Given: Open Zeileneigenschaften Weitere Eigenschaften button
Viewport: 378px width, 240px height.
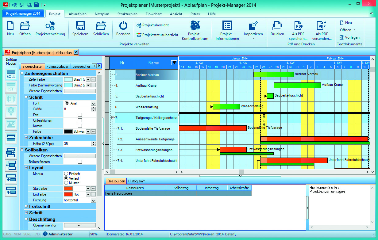Looking at the screenshot, I should [x=80, y=91].
